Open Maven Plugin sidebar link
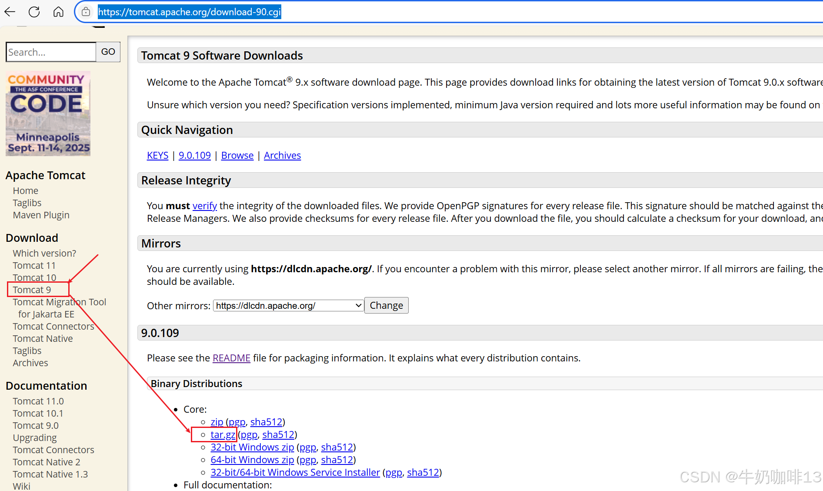The height and width of the screenshot is (491, 823). point(41,215)
